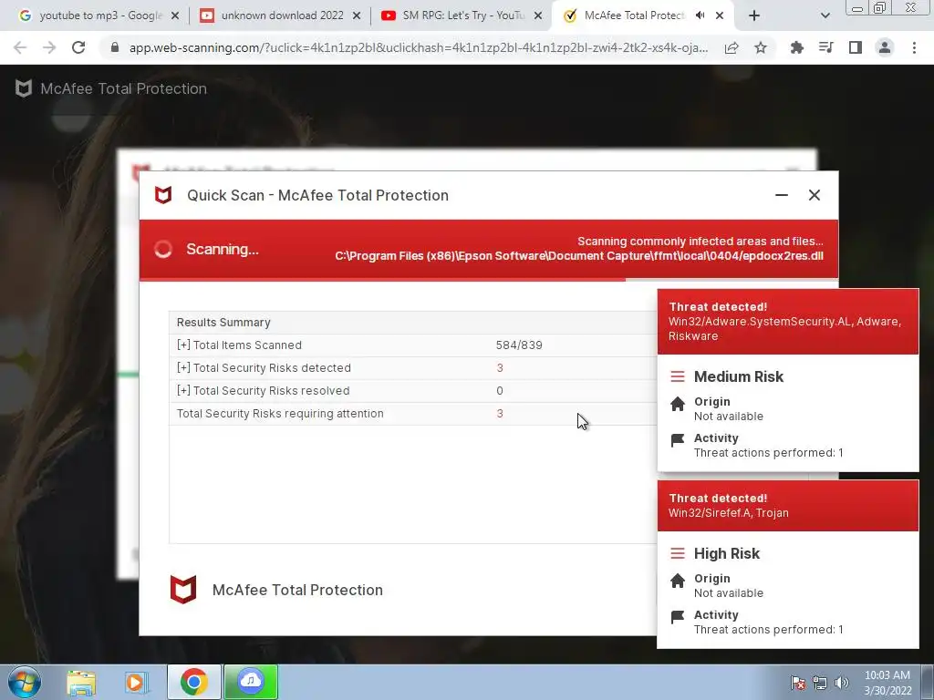Go forward to next page
This screenshot has width=934, height=700.
point(49,47)
